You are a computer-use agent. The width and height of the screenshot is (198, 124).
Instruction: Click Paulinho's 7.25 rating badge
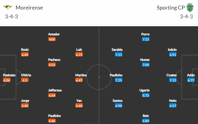pyautogui.click(x=119, y=80)
